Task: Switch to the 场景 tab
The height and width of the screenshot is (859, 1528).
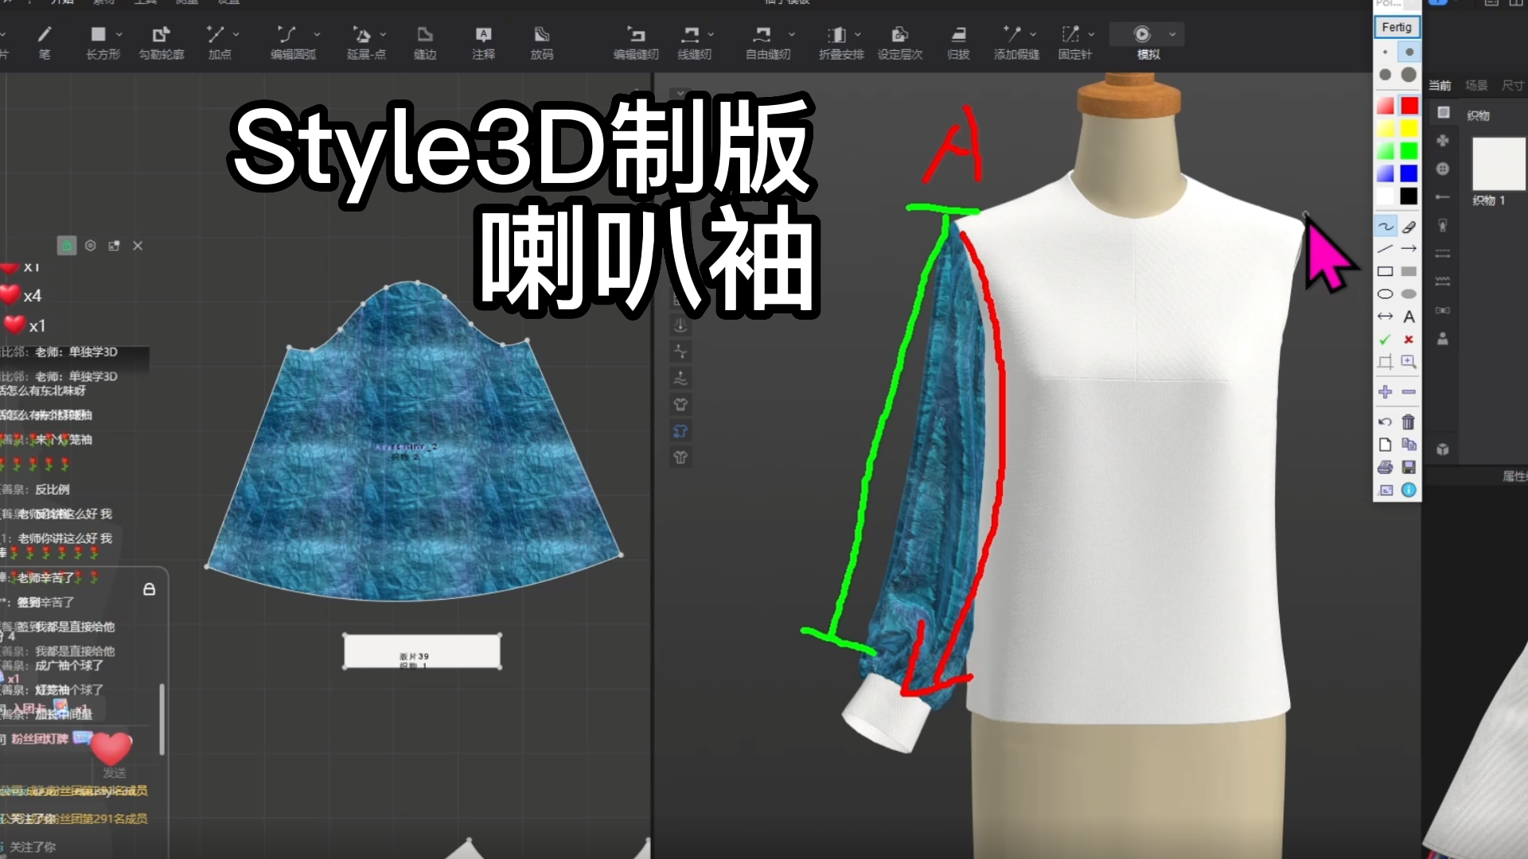Action: pyautogui.click(x=1476, y=85)
